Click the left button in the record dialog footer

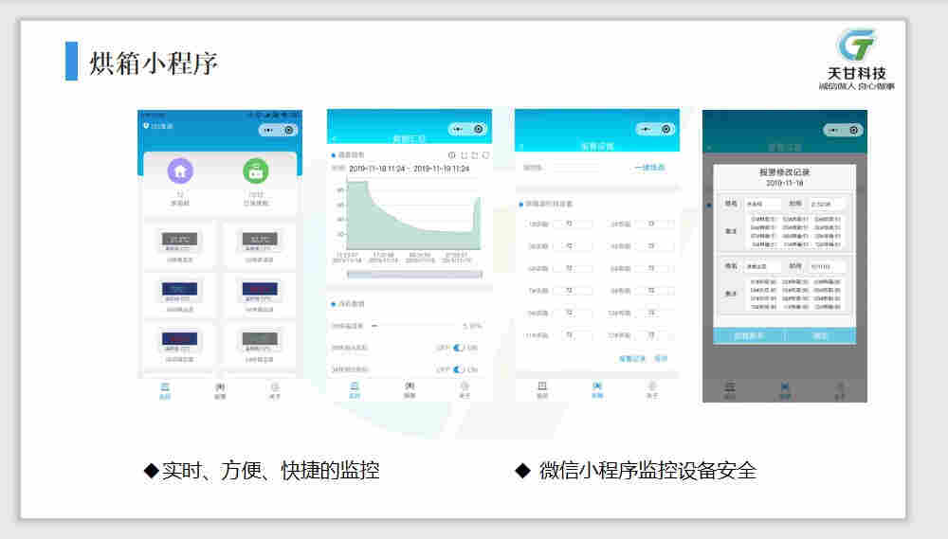tap(749, 335)
